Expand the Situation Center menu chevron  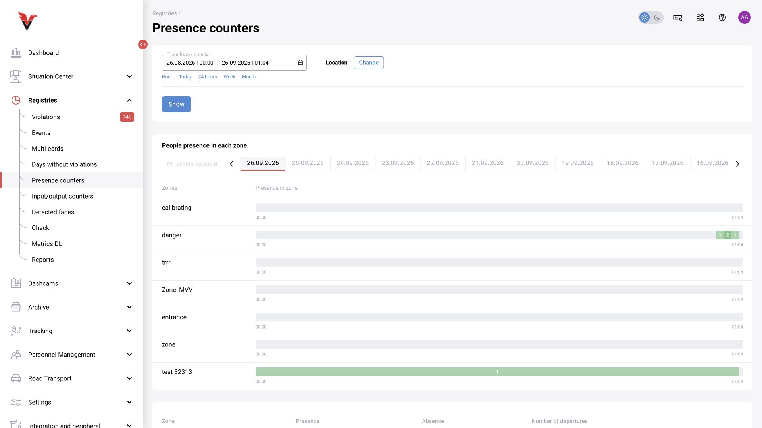(129, 76)
